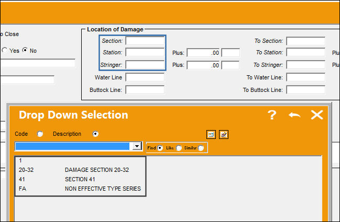
Task: Select the DAMAGE SECTION 20-32 row
Action: [x=80, y=170]
